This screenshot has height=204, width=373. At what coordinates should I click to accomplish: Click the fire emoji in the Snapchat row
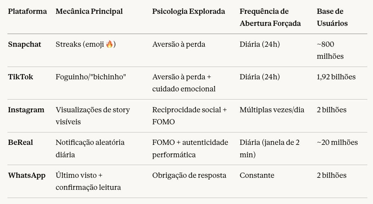109,44
